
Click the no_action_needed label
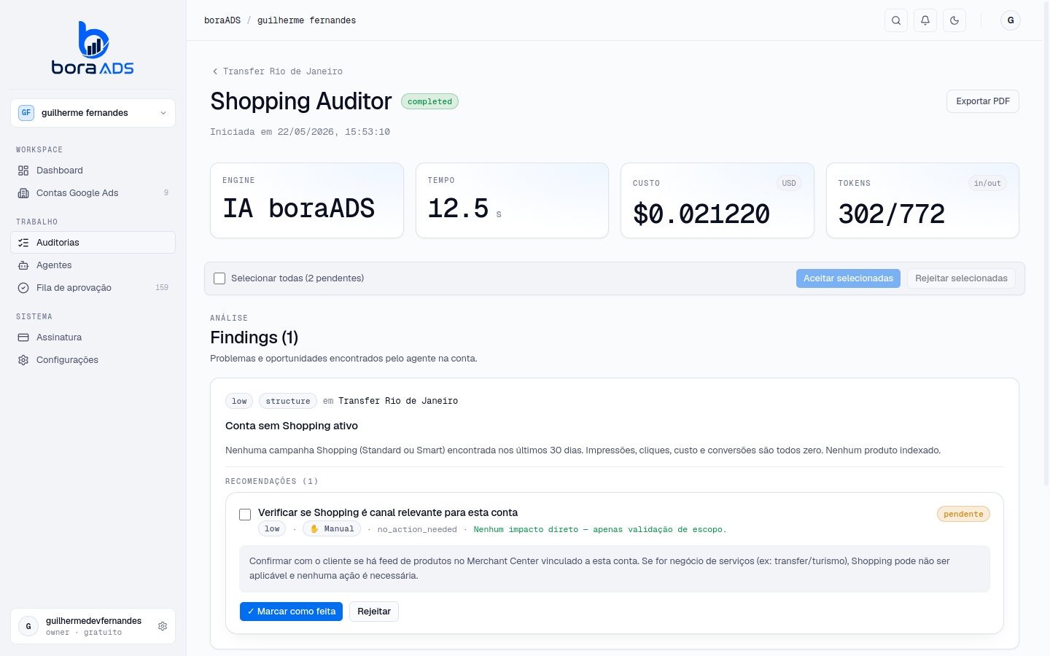click(x=417, y=530)
